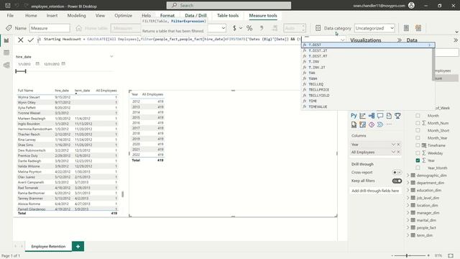Select the Goals trophy visual icon
The image size is (460, 259).
point(397,116)
